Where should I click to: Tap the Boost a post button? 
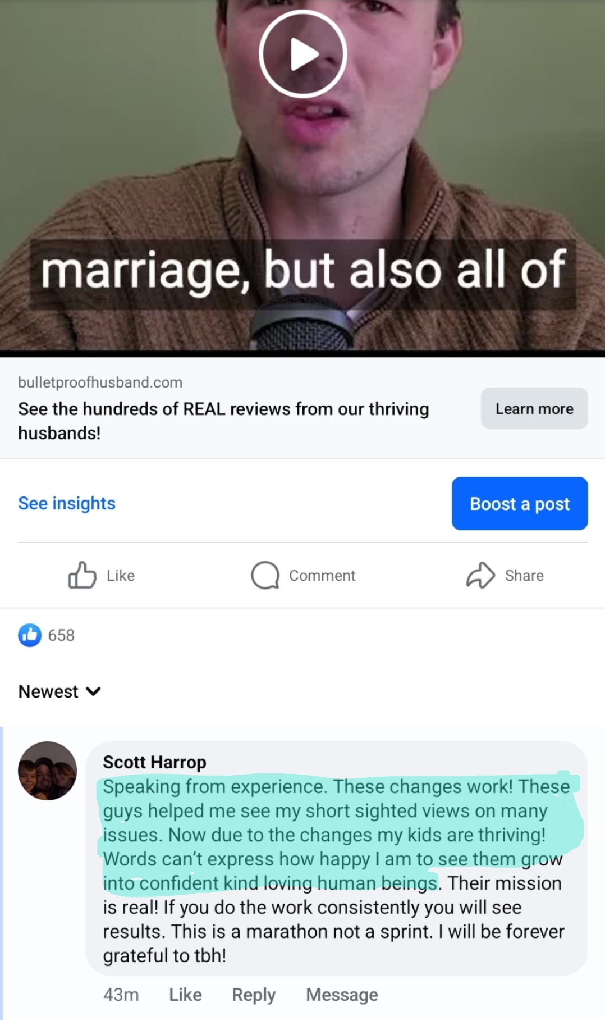520,503
